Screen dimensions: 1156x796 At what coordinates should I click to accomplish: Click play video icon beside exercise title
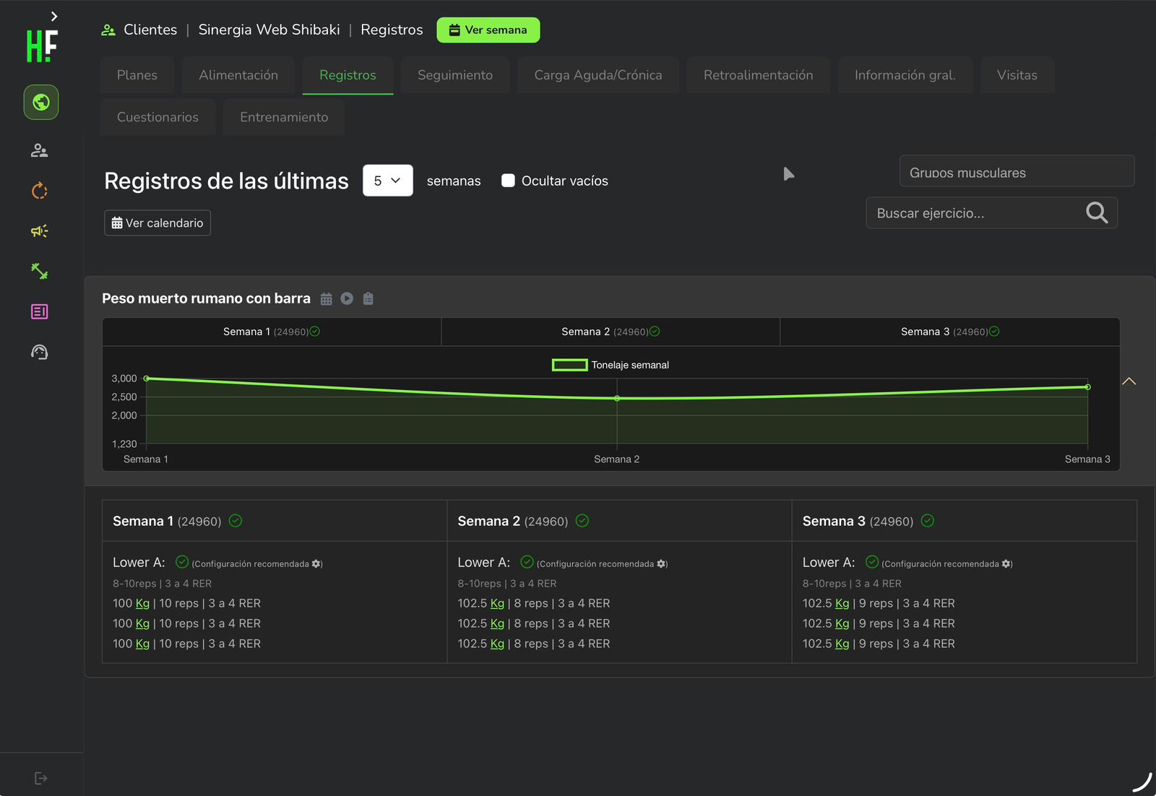point(347,298)
